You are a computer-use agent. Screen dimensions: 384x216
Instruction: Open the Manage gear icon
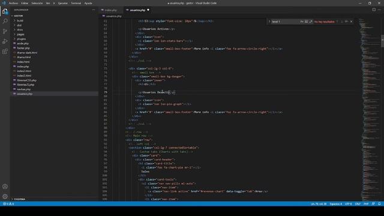point(5,196)
